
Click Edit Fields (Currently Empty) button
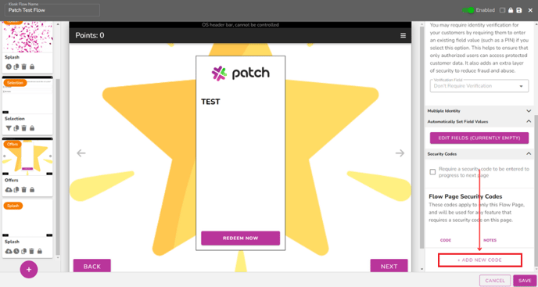(479, 138)
